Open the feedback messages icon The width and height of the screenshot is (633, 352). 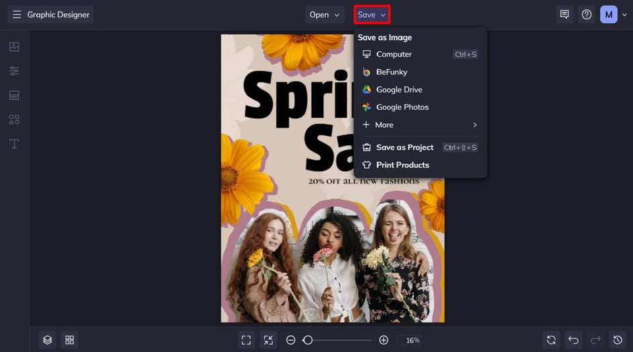click(565, 15)
